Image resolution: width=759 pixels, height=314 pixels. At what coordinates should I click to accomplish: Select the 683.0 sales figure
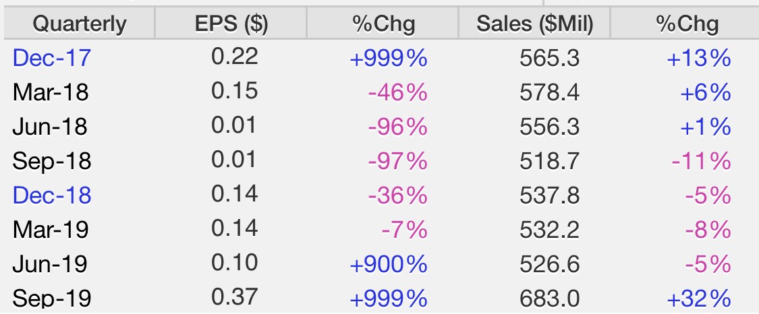pos(549,299)
